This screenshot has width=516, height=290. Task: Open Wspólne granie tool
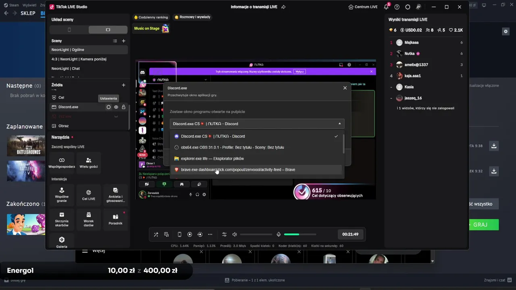click(x=62, y=195)
